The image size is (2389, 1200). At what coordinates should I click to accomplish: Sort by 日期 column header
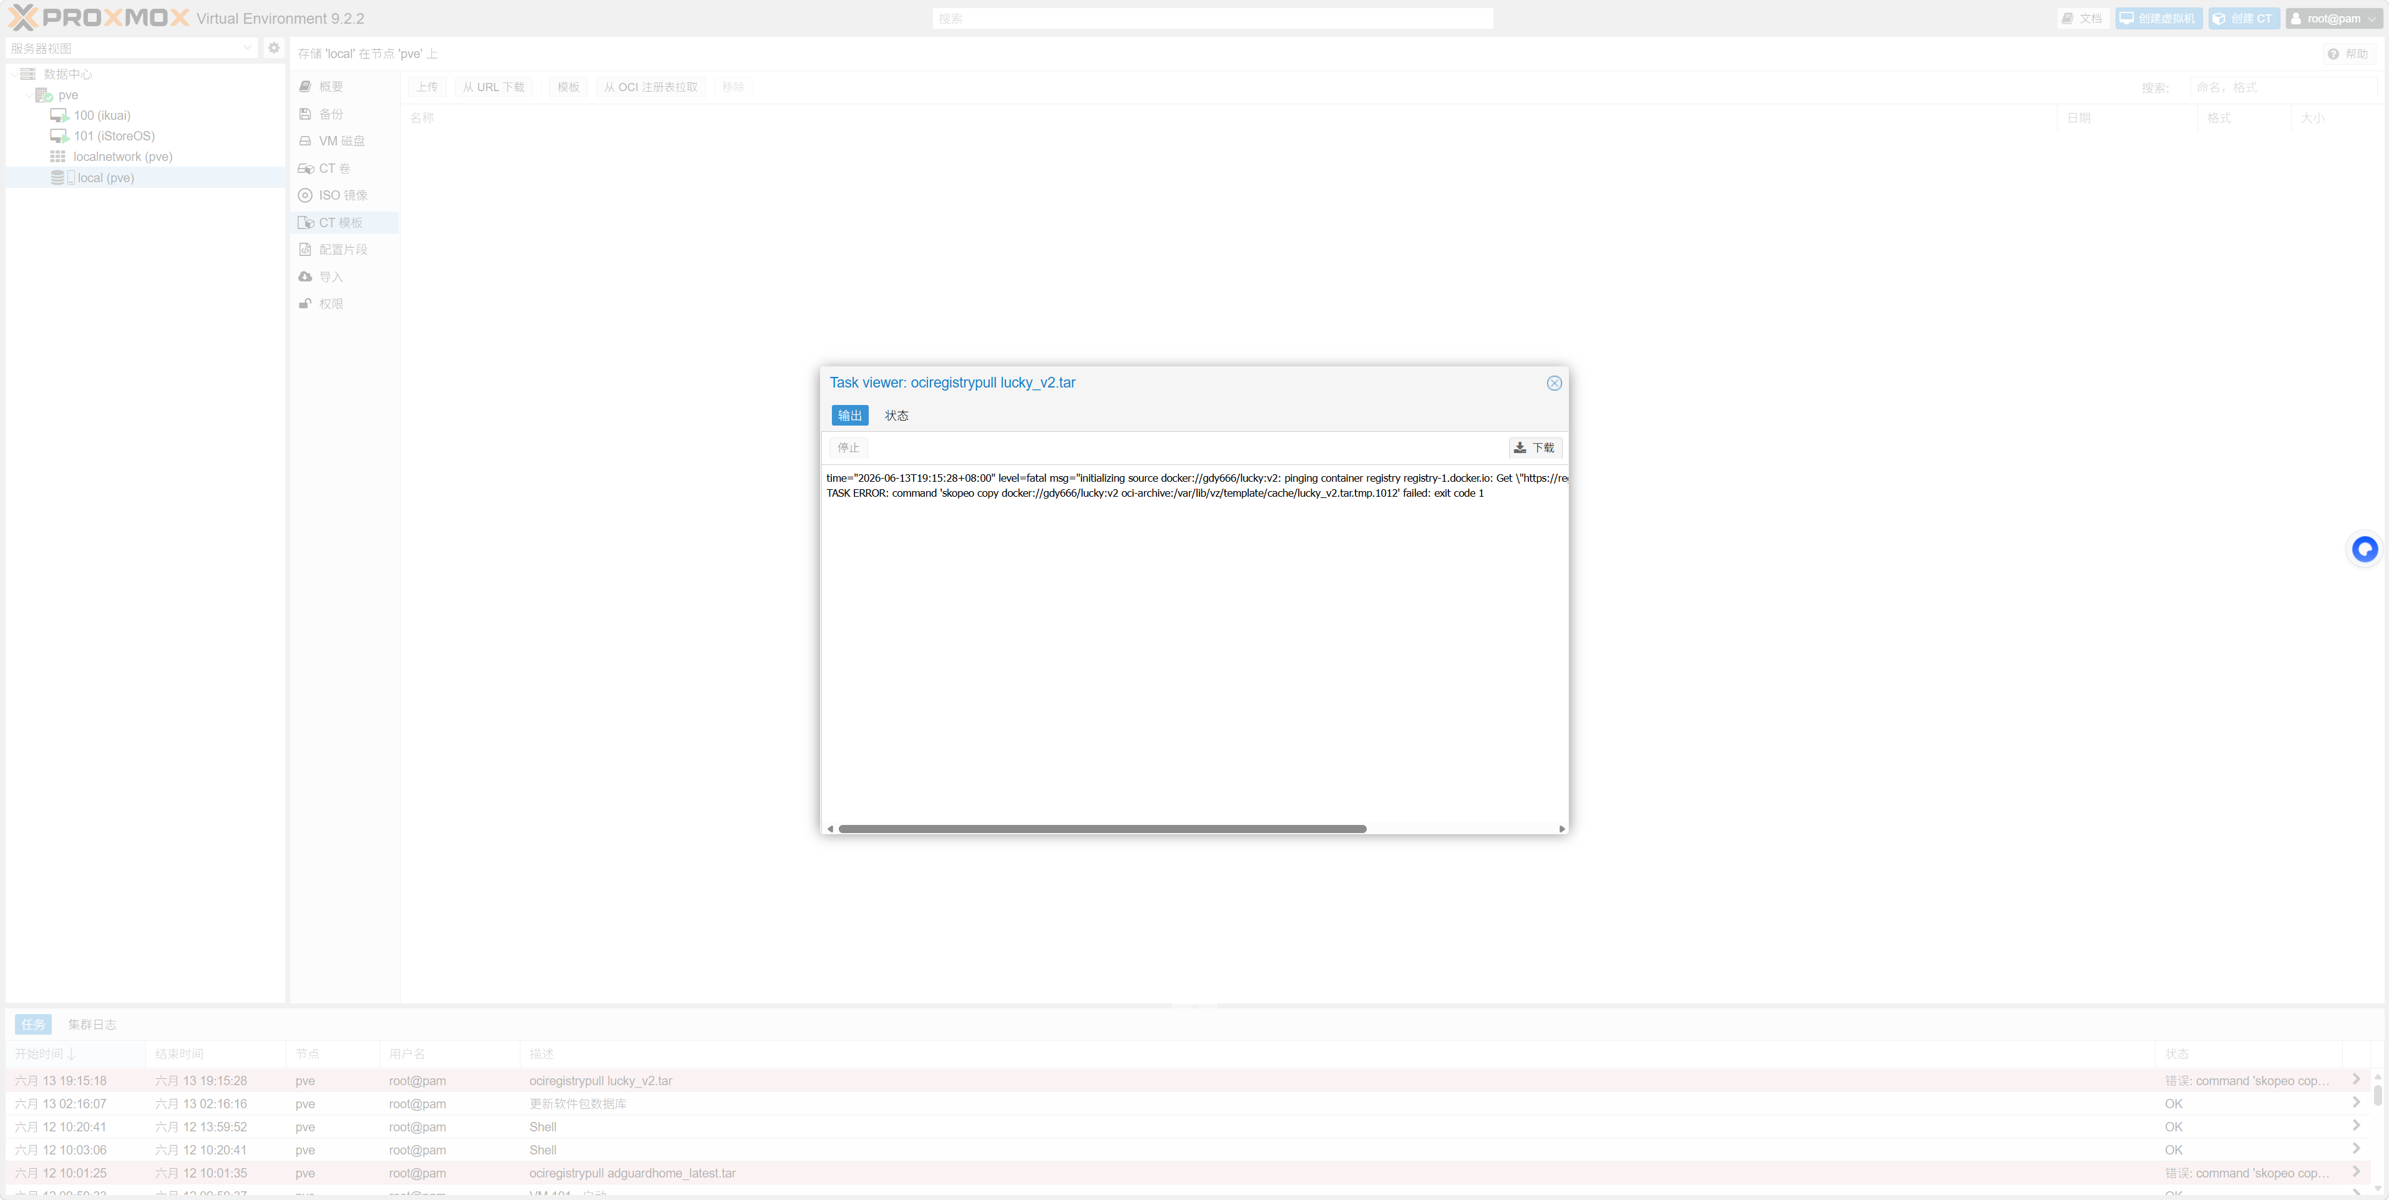[x=2126, y=118]
